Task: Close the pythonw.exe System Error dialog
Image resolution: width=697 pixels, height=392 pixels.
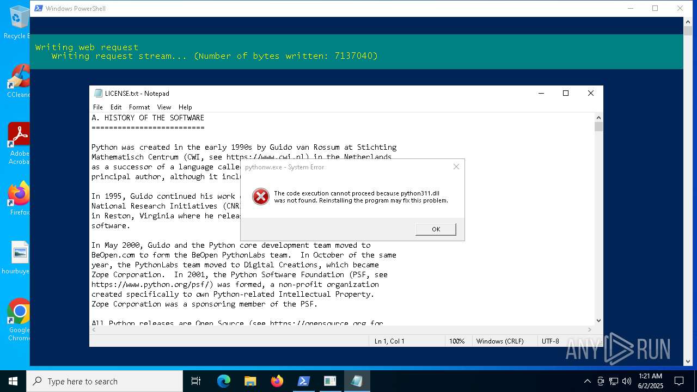Action: tap(456, 167)
